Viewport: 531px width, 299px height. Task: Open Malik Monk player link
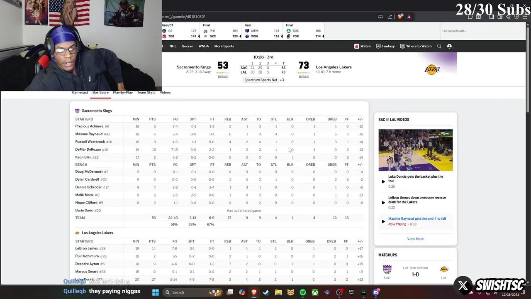pyautogui.click(x=84, y=195)
